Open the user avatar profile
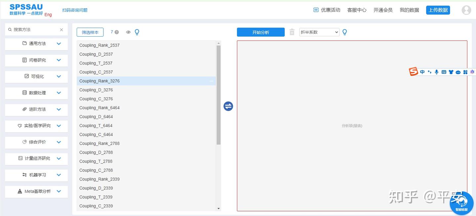 466,10
